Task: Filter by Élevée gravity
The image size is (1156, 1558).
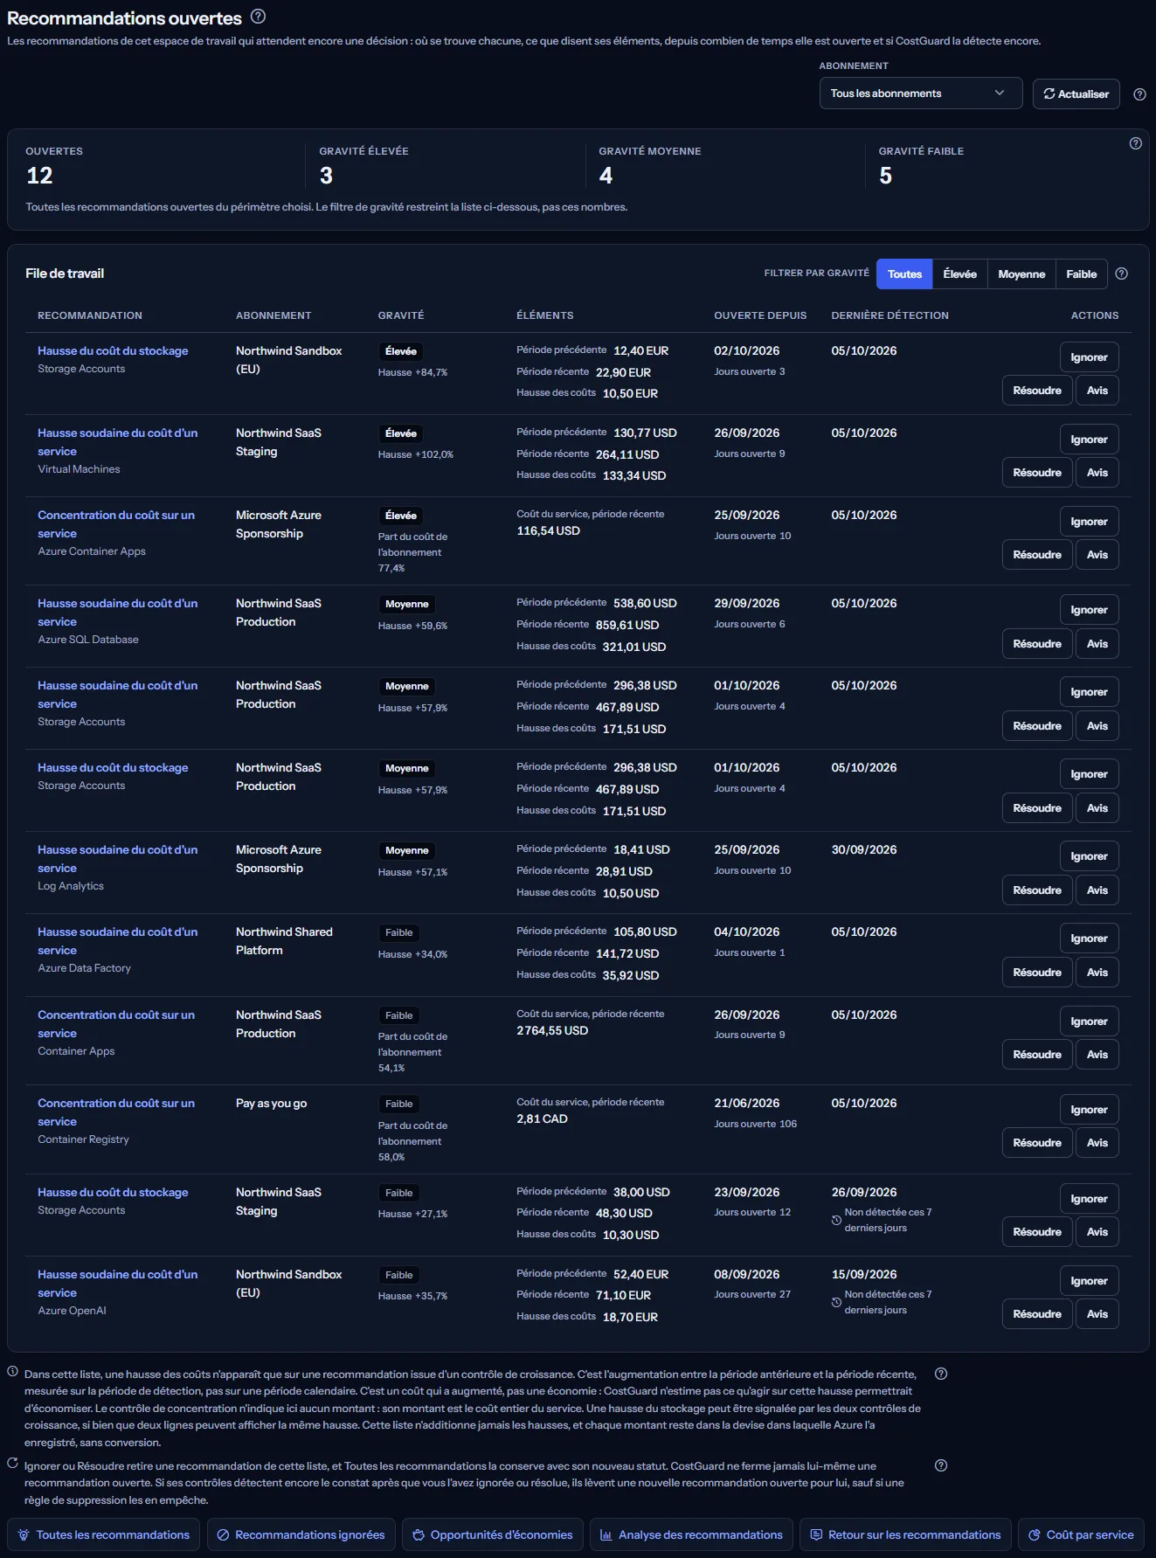Action: point(959,274)
